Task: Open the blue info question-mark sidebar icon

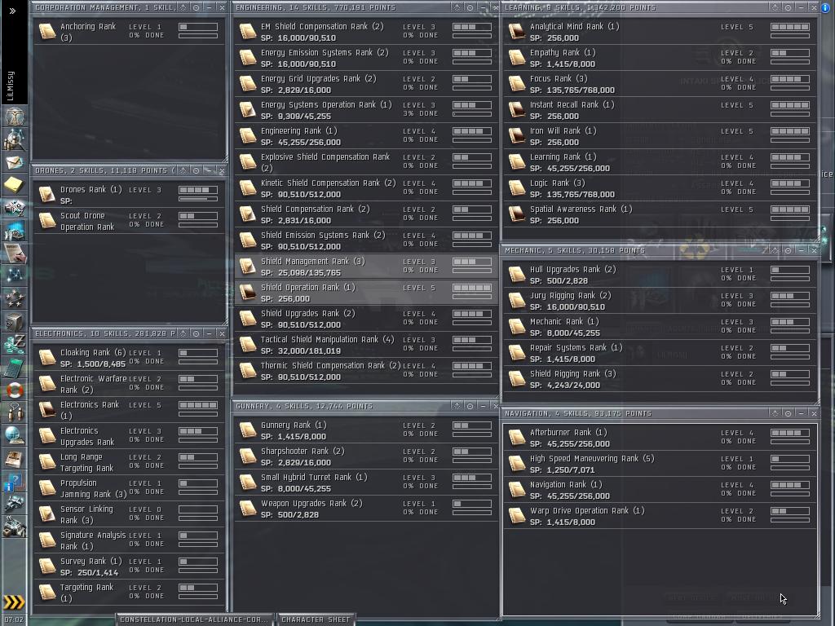Action: click(x=13, y=483)
